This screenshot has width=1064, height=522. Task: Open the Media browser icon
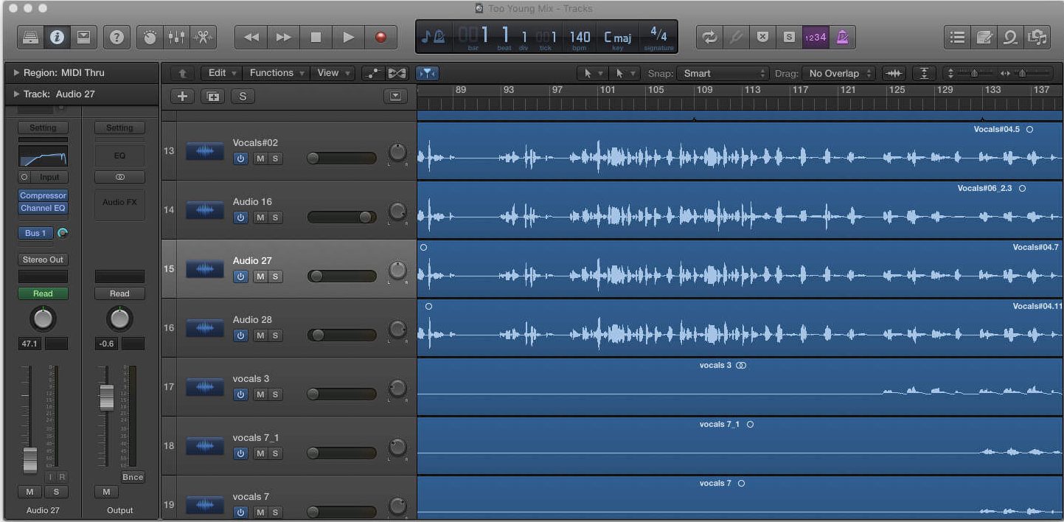click(x=1037, y=37)
